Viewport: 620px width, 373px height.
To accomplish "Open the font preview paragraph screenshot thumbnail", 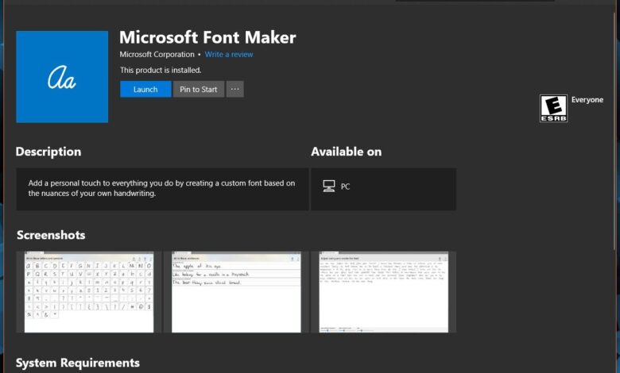I will (384, 292).
